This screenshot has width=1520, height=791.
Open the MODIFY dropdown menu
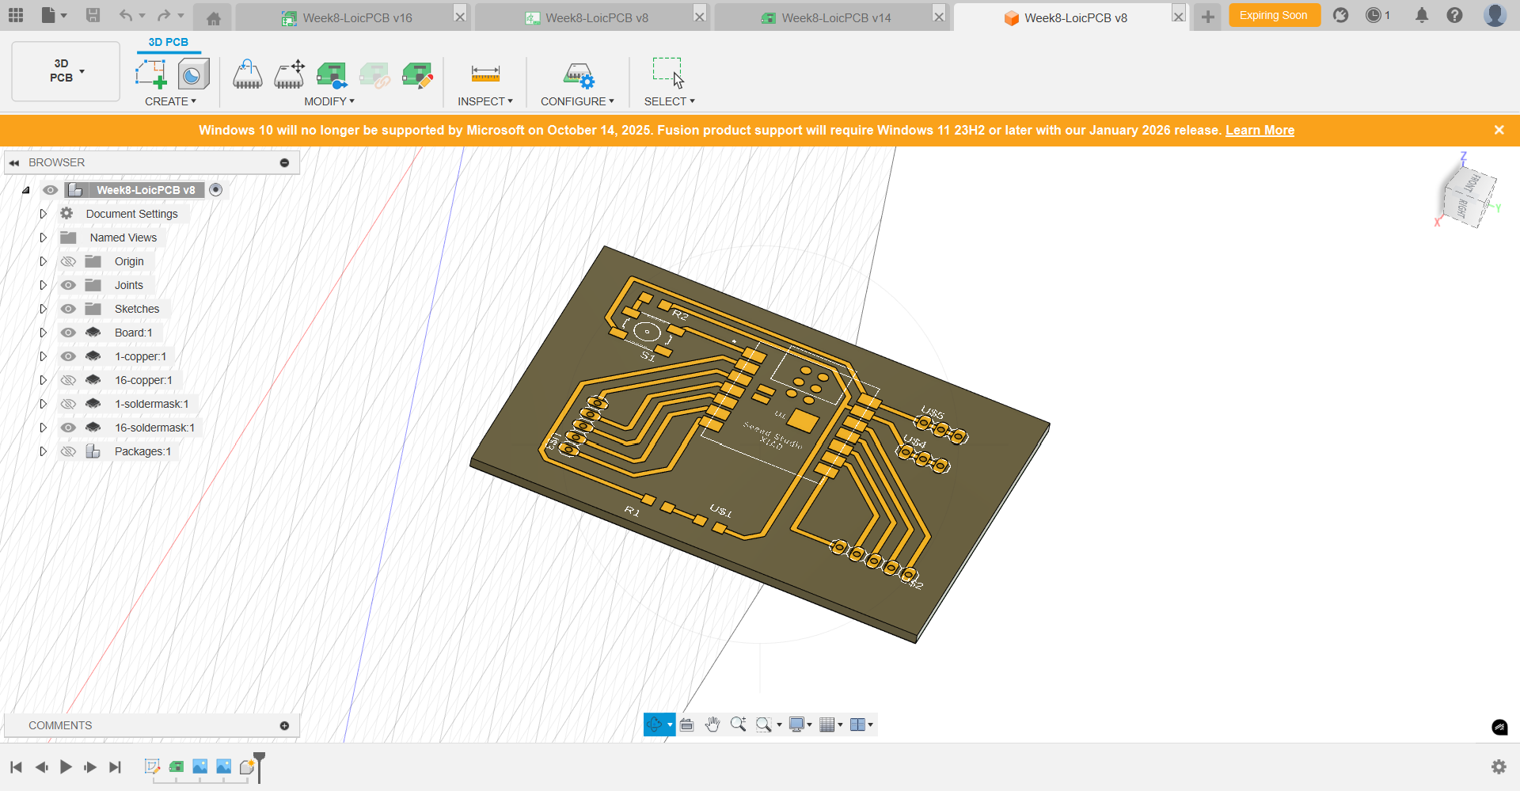[329, 101]
